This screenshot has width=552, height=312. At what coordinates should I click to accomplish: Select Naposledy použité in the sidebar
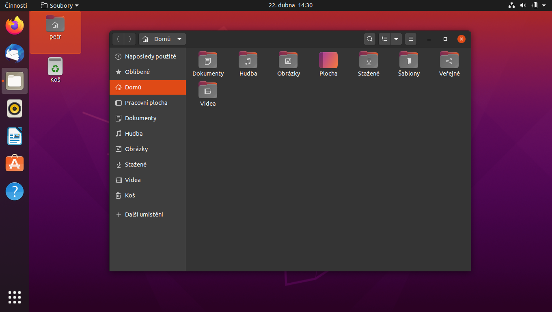[x=148, y=56]
